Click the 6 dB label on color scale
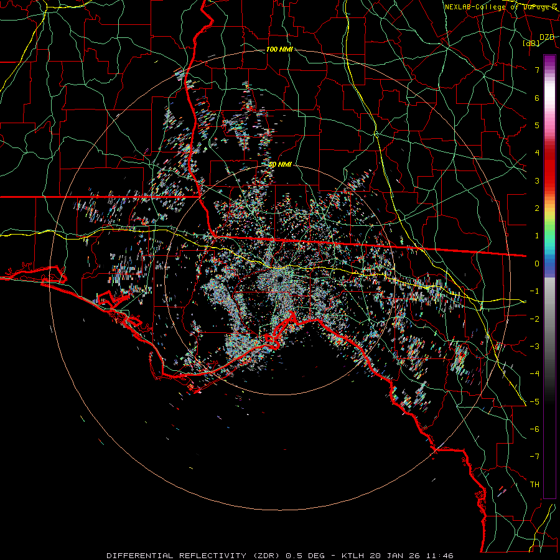Viewport: 560px width, 560px height. pyautogui.click(x=537, y=98)
